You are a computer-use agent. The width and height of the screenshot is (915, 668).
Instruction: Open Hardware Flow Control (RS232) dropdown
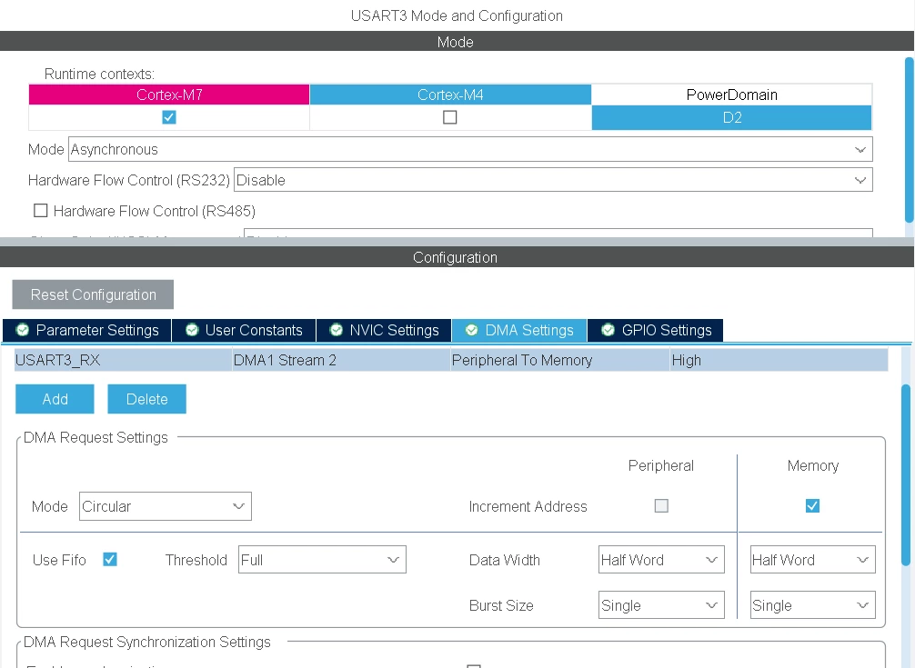553,180
